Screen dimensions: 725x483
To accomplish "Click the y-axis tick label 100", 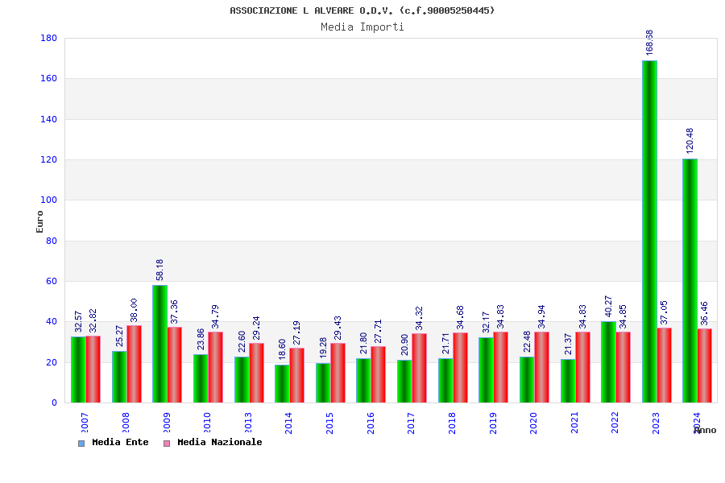I will (x=48, y=200).
